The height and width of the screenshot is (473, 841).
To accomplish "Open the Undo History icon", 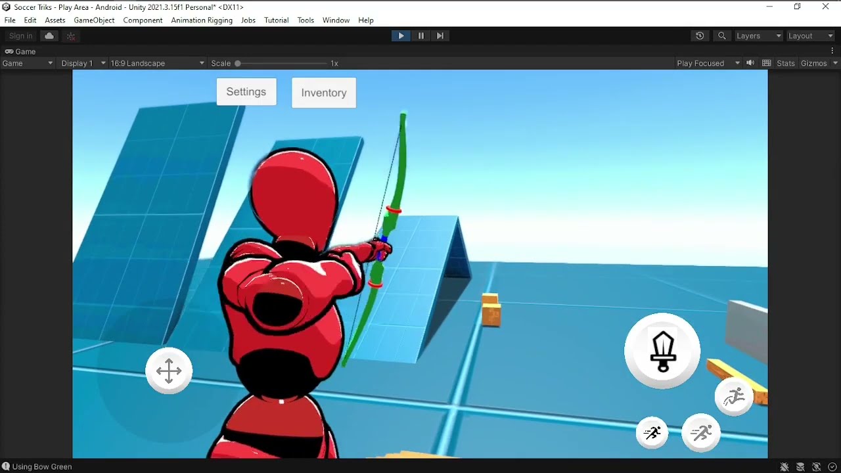I will point(700,36).
